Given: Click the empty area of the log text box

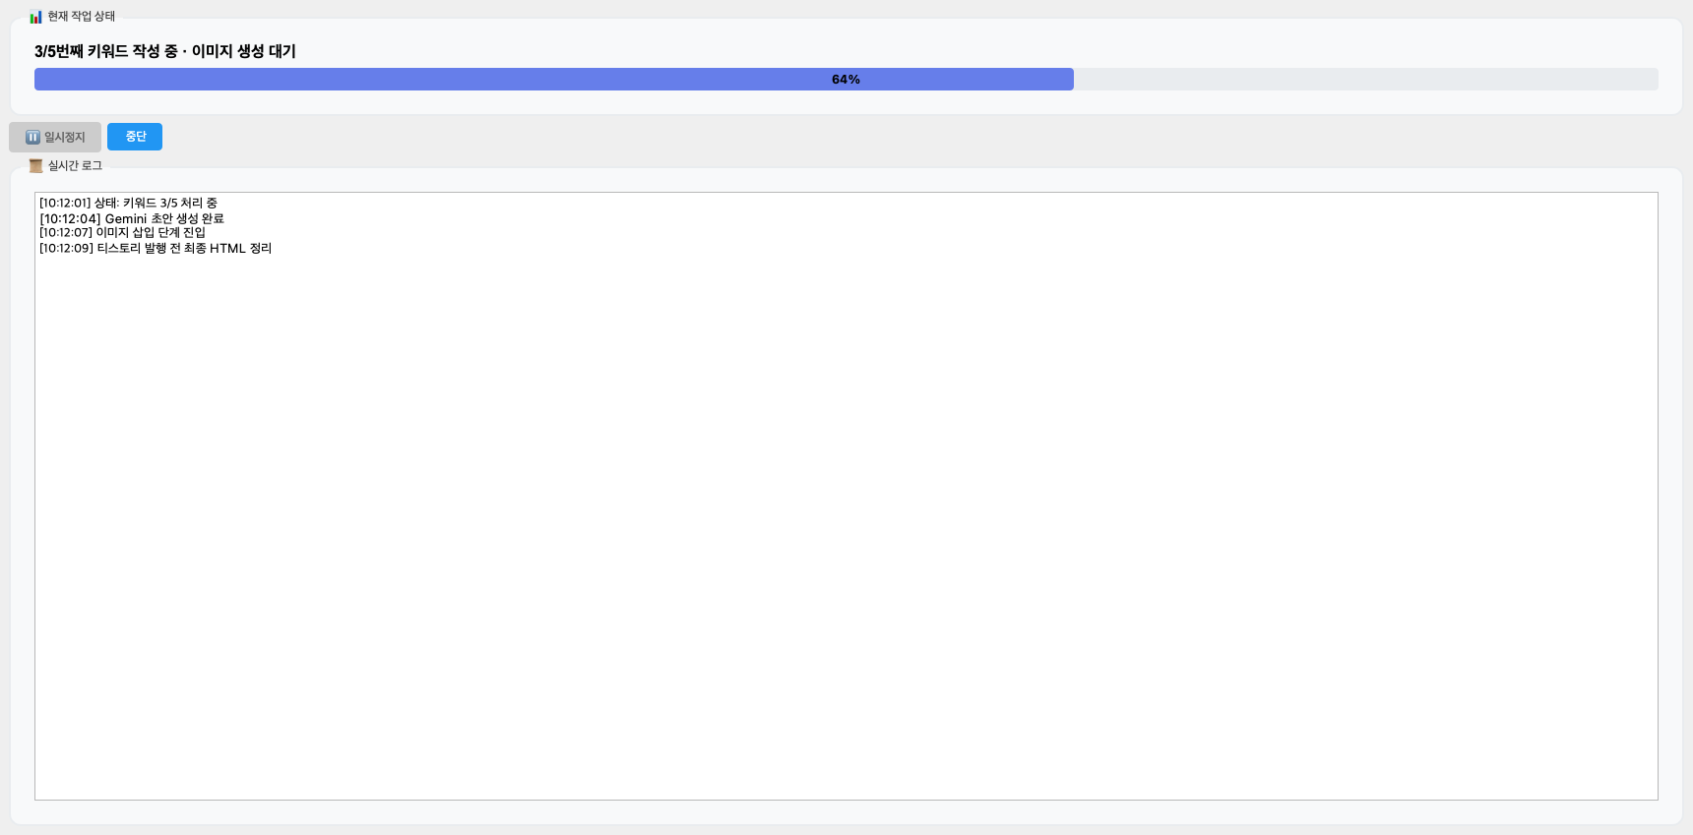Looking at the screenshot, I should pos(846,521).
